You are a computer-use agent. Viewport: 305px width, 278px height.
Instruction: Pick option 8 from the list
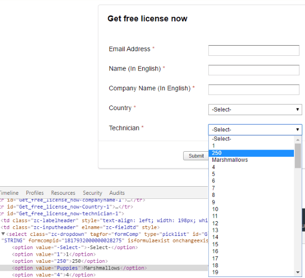pos(251,195)
